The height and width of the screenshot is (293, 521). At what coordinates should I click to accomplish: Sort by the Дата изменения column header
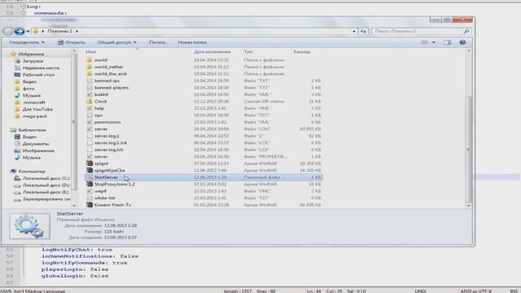click(212, 52)
